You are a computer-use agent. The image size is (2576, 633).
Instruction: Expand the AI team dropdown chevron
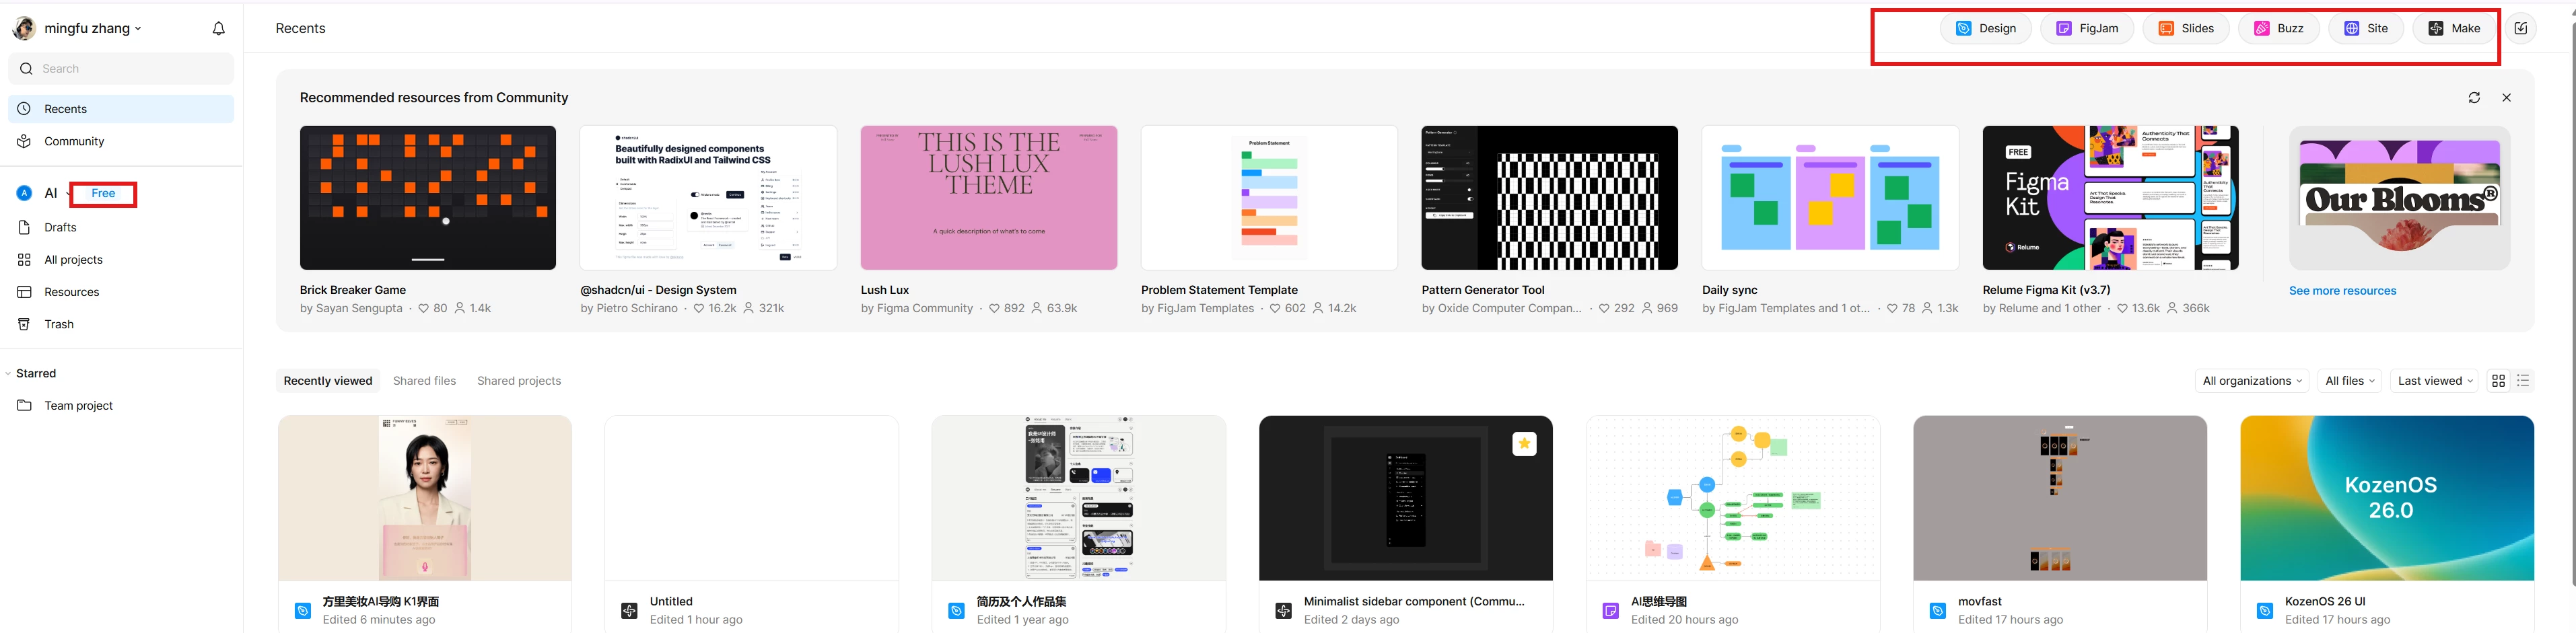(69, 194)
